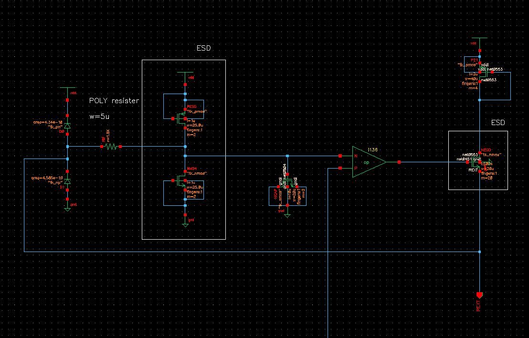Click the PESD instance name label
The width and height of the screenshot is (529, 338).
click(191, 106)
